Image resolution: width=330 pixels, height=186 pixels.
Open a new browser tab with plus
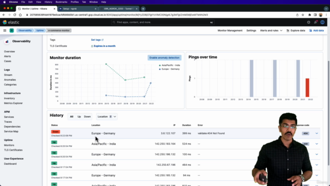[x=143, y=9]
